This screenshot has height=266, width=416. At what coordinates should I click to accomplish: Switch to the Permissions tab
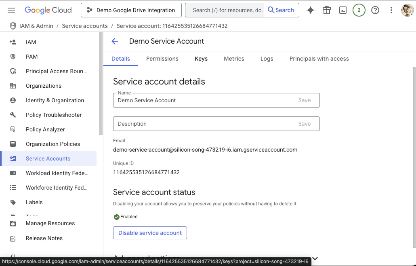(162, 59)
